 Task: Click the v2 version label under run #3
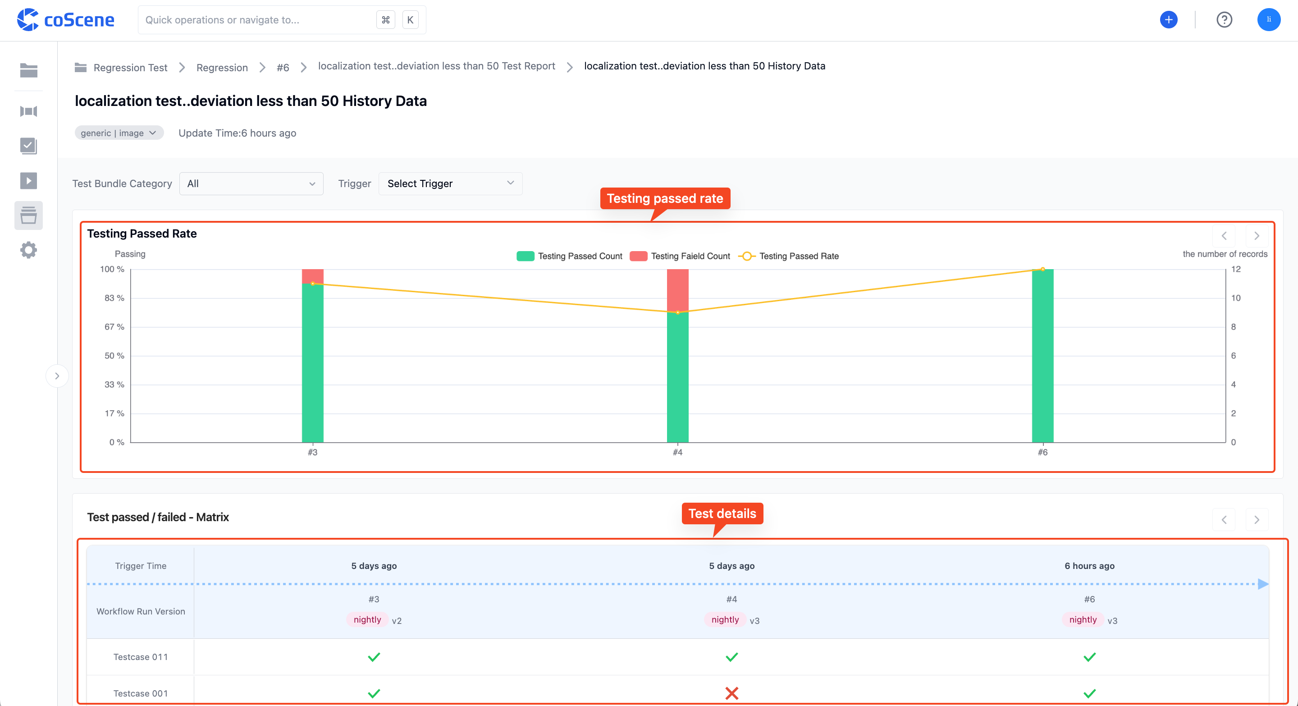tap(397, 621)
